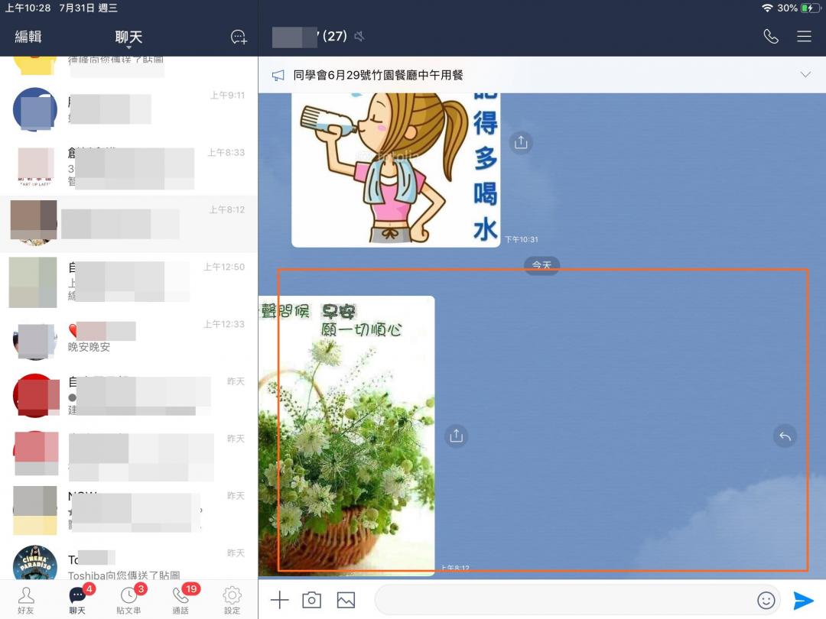
Task: Tap the plus icon beside camera
Action: tap(280, 600)
